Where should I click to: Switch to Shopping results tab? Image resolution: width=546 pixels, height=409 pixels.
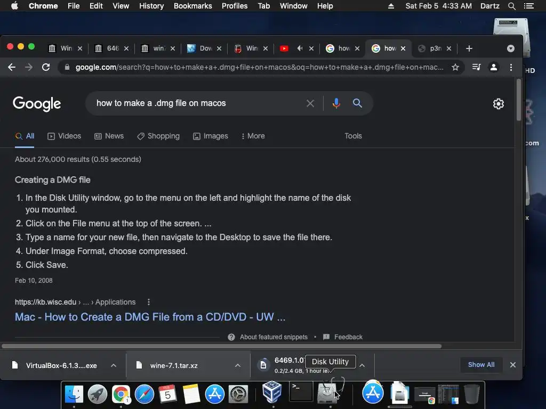(x=158, y=136)
